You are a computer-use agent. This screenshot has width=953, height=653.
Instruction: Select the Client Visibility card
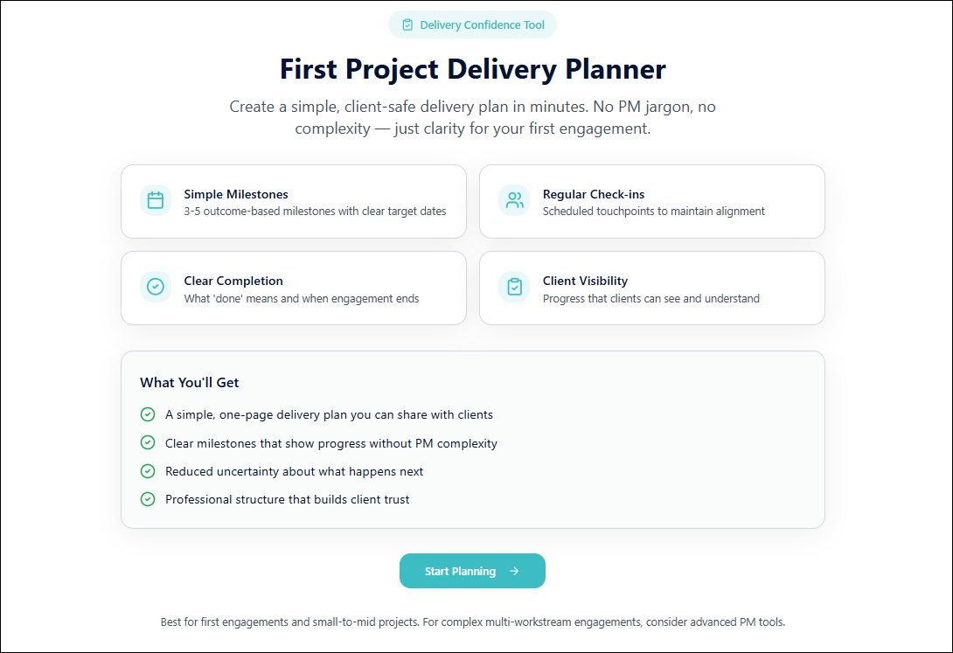(x=651, y=288)
